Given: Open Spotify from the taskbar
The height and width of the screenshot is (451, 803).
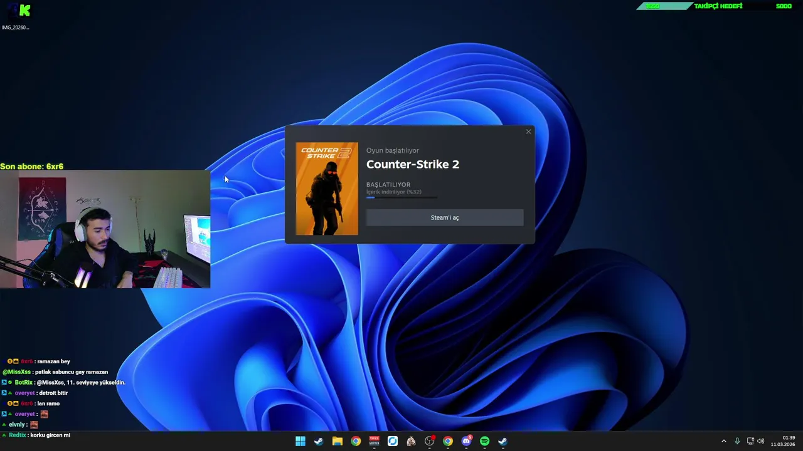Looking at the screenshot, I should [485, 441].
